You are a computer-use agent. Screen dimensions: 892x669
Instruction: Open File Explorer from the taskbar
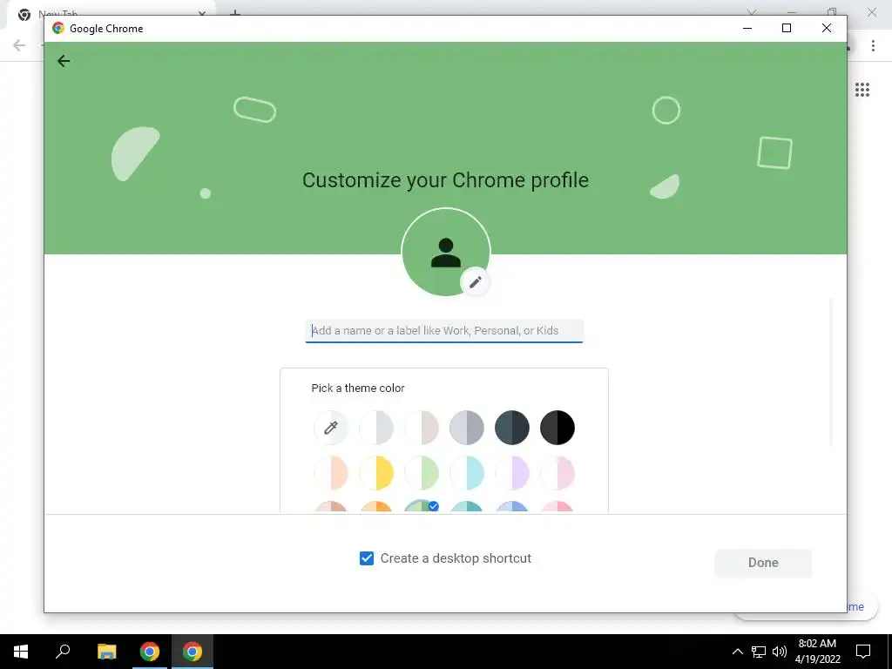(x=106, y=652)
